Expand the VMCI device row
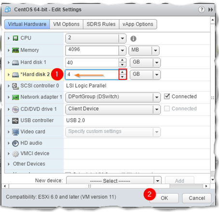The height and width of the screenshot is (212, 219). click(x=9, y=154)
